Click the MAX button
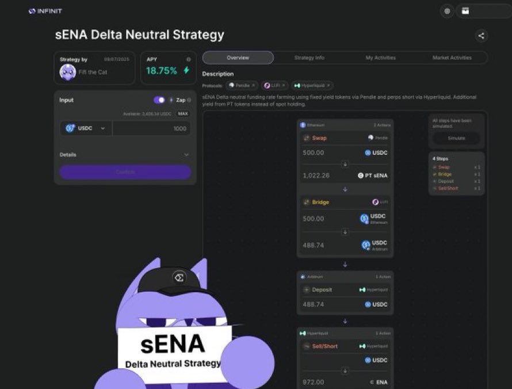 [183, 114]
